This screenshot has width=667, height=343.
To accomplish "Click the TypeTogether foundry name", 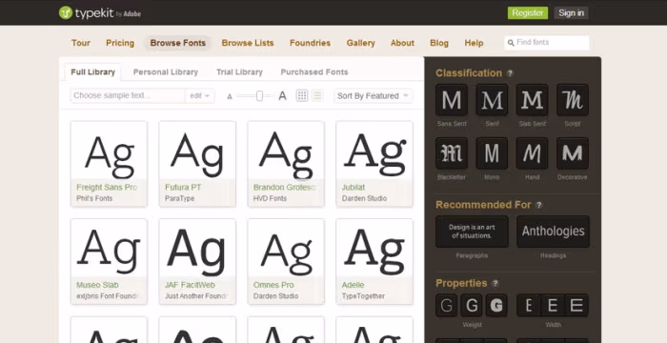I will pyautogui.click(x=363, y=295).
